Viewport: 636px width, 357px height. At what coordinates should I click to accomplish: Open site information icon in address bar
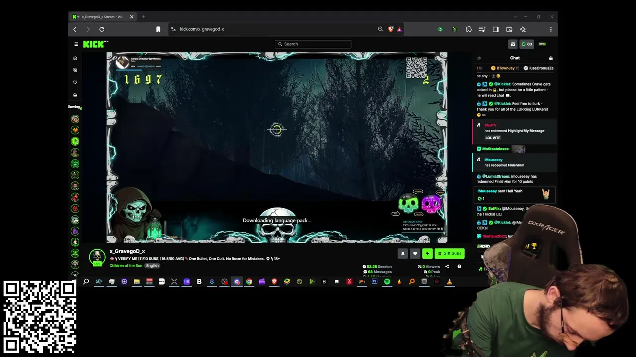point(173,29)
